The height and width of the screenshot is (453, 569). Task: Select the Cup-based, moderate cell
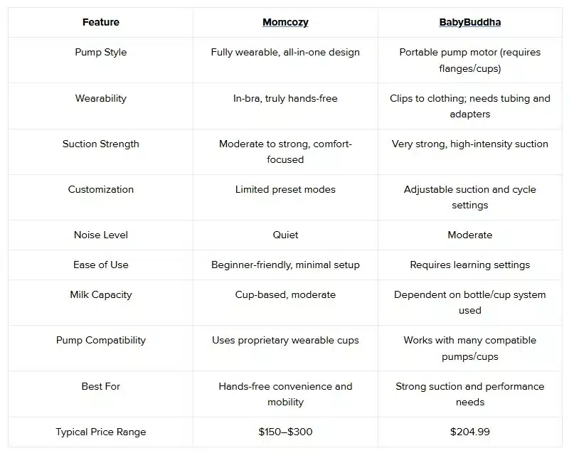pyautogui.click(x=285, y=294)
